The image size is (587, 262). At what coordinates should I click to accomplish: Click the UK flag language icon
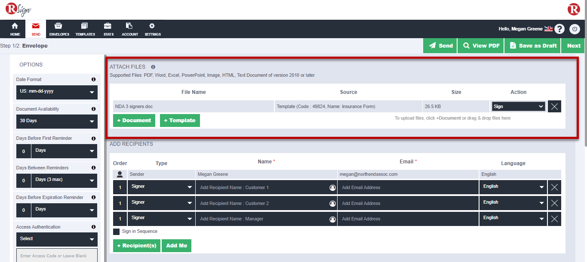(x=548, y=29)
